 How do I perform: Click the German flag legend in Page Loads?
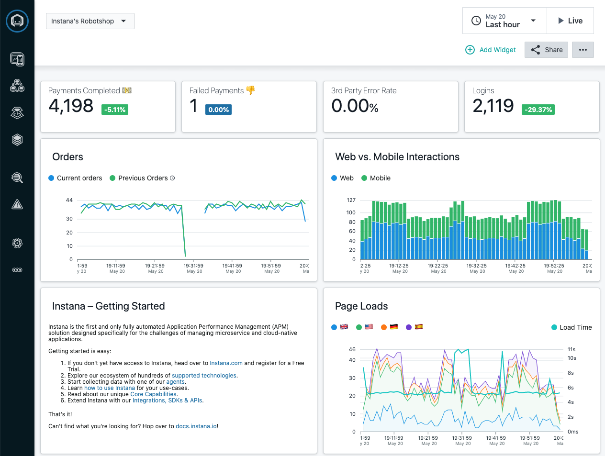tap(393, 327)
